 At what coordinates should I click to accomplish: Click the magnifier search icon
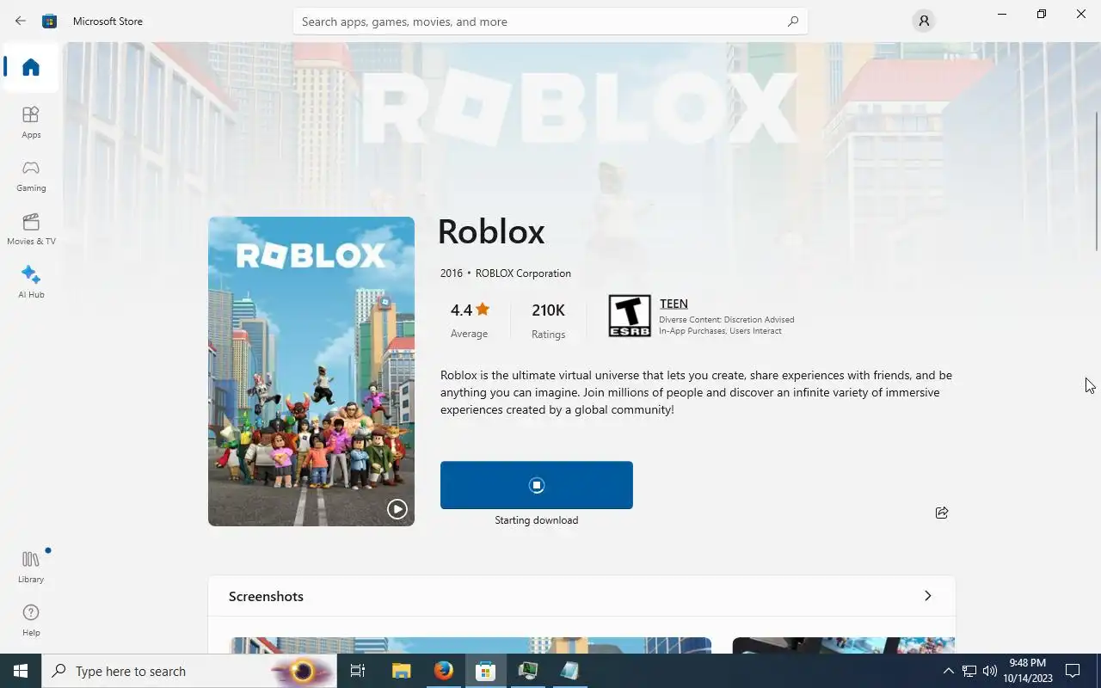[x=793, y=21]
